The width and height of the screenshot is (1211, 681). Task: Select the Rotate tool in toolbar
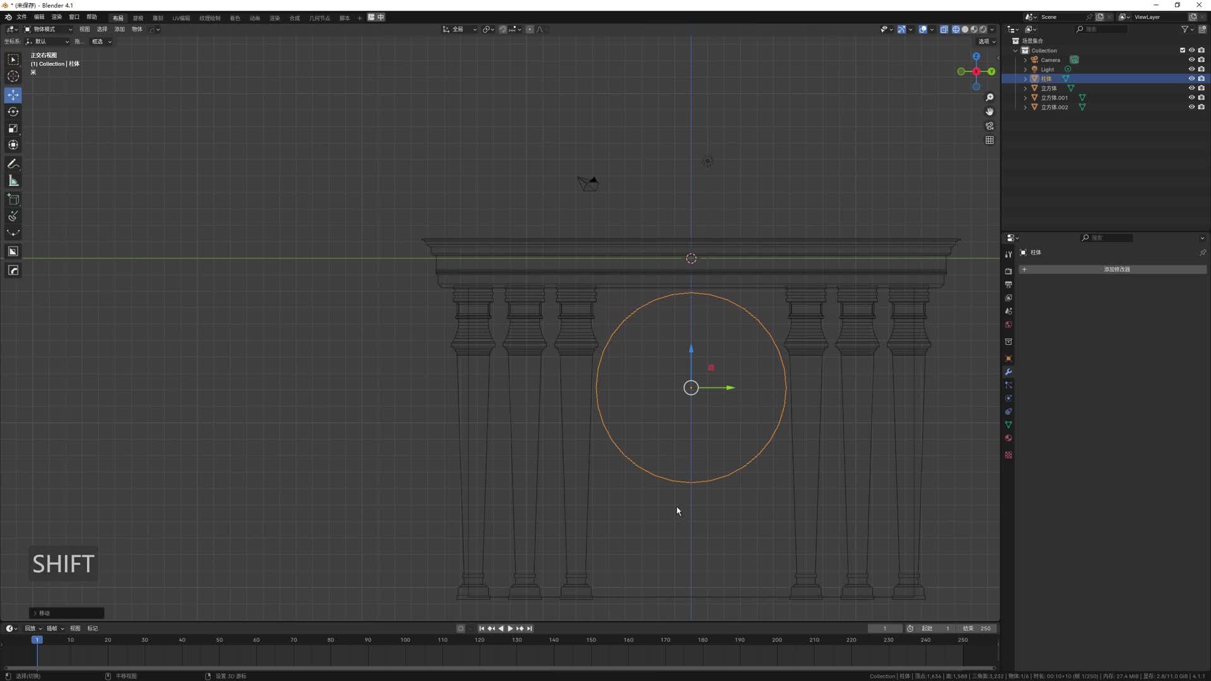pyautogui.click(x=13, y=112)
